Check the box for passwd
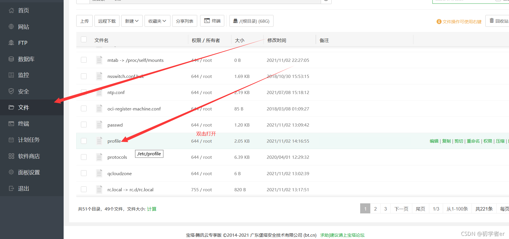The width and height of the screenshot is (509, 239). pyautogui.click(x=84, y=125)
